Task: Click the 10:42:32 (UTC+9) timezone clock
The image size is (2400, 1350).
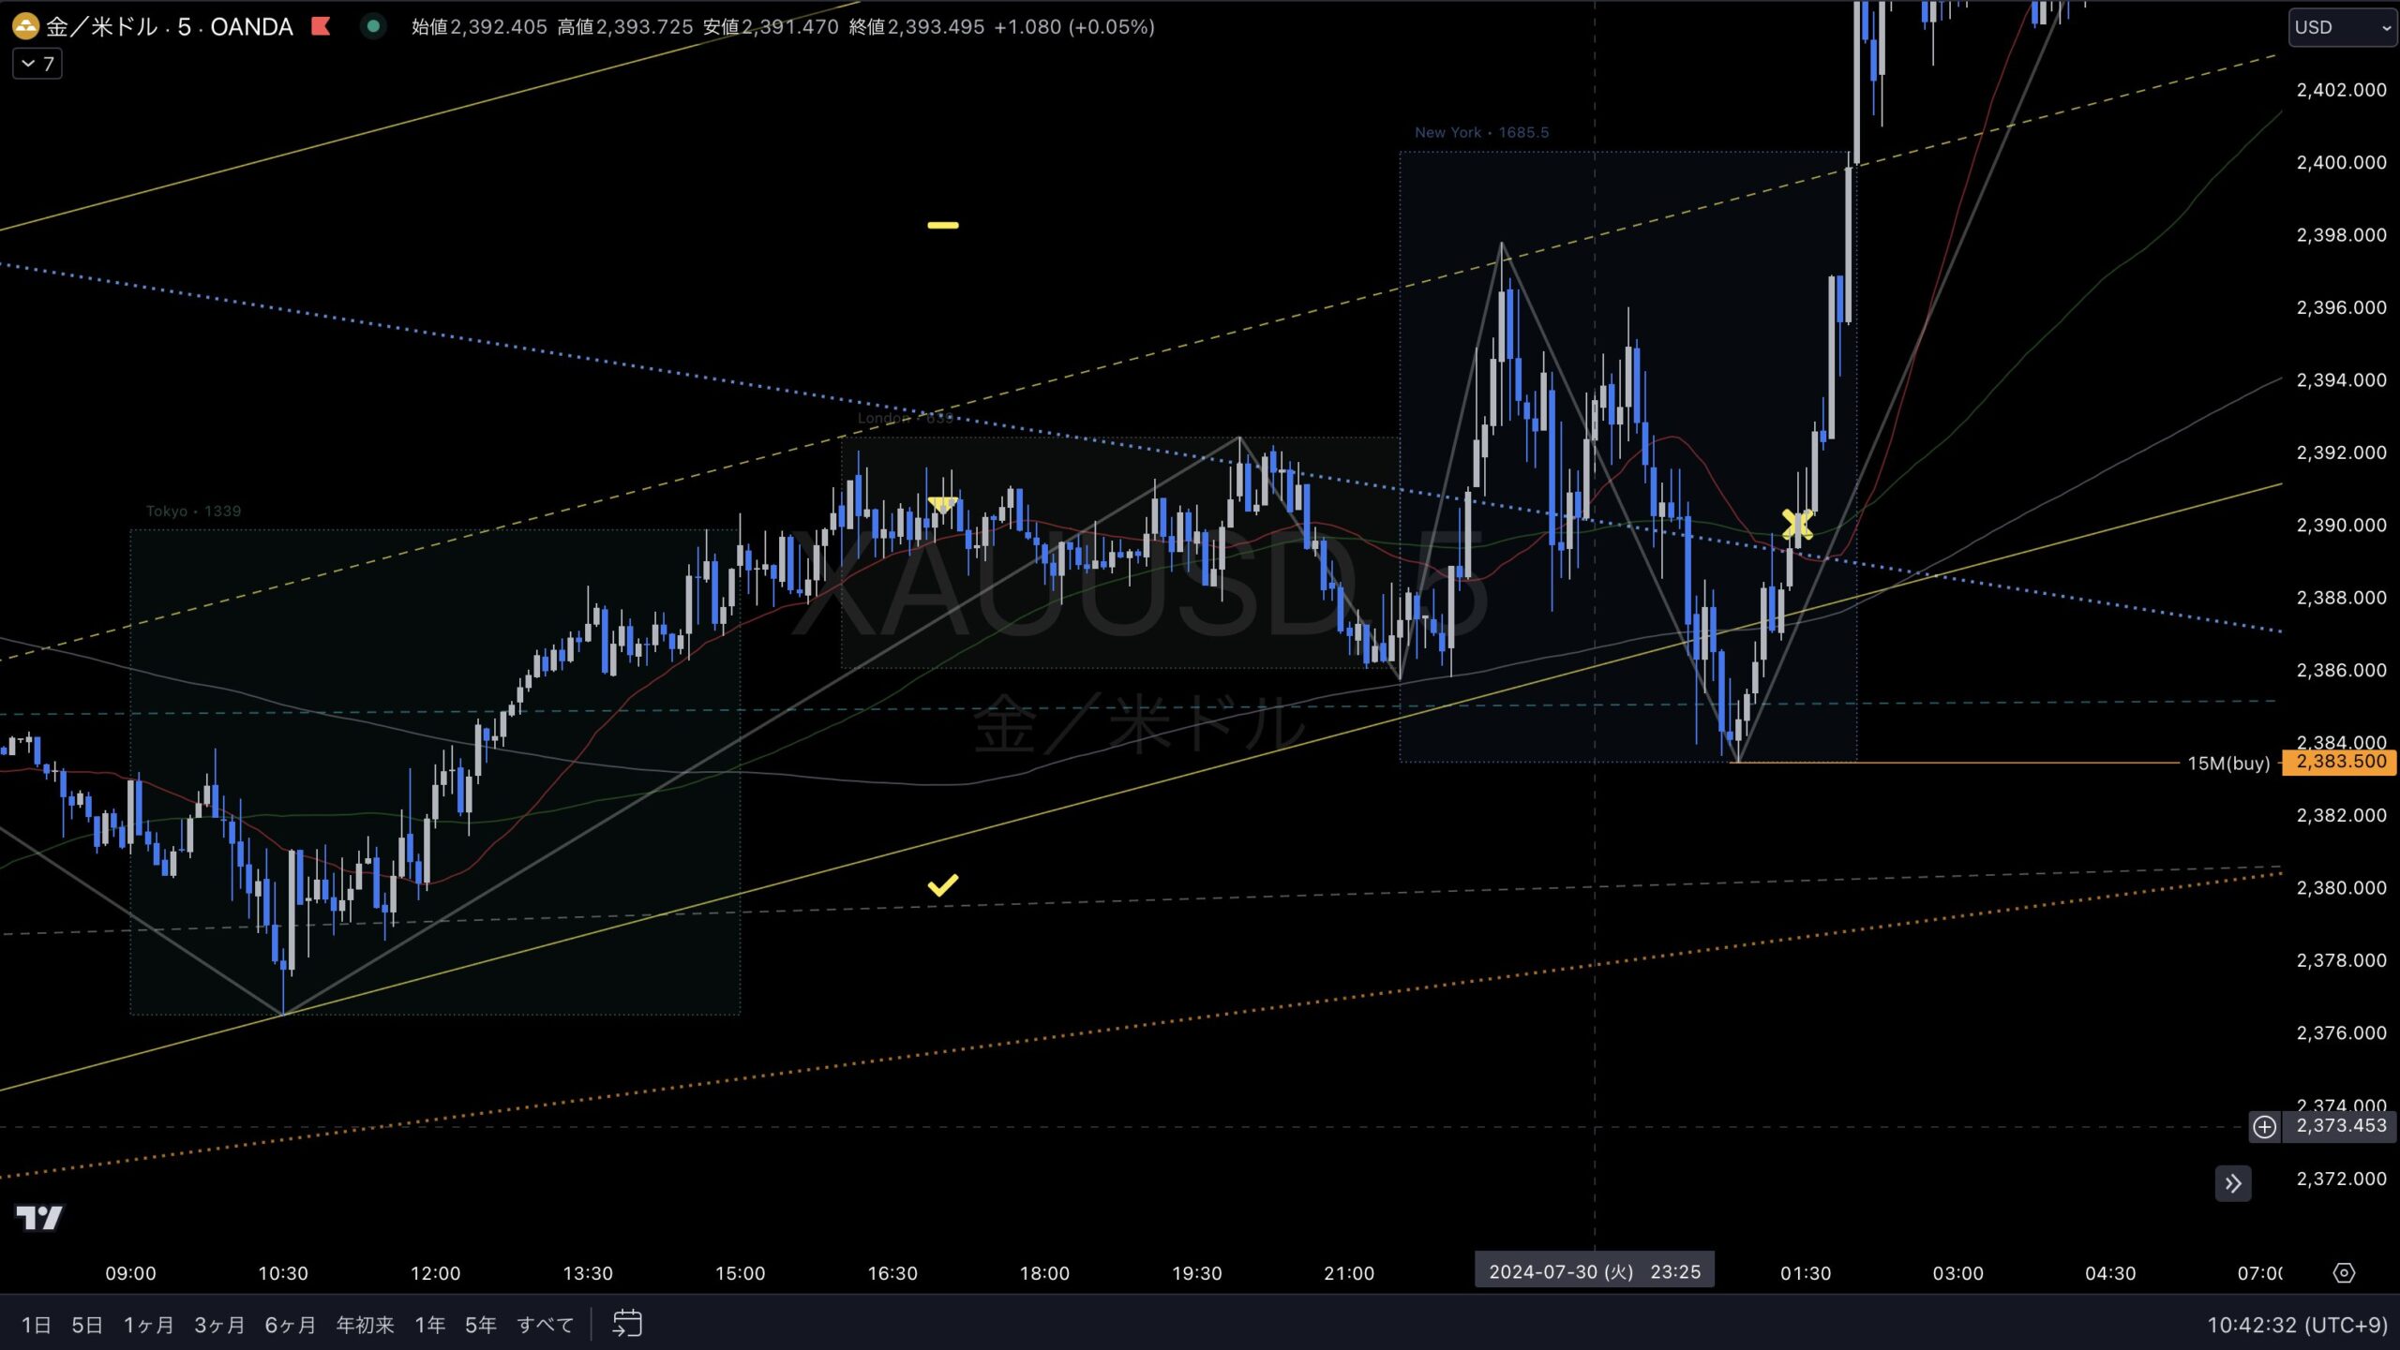Action: point(2297,1325)
